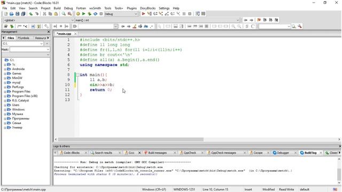Collapse the main() code fold marker
The width and height of the screenshot is (342, 192).
click(x=77, y=75)
